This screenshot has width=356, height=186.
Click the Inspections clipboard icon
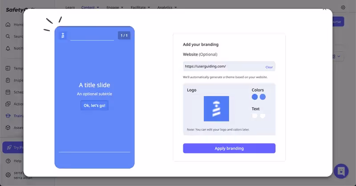[x=8, y=80]
